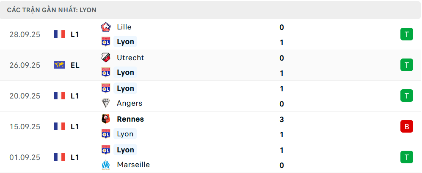Click Lyon's crest in the Utrecht match
The height and width of the screenshot is (173, 422).
pyautogui.click(x=105, y=72)
